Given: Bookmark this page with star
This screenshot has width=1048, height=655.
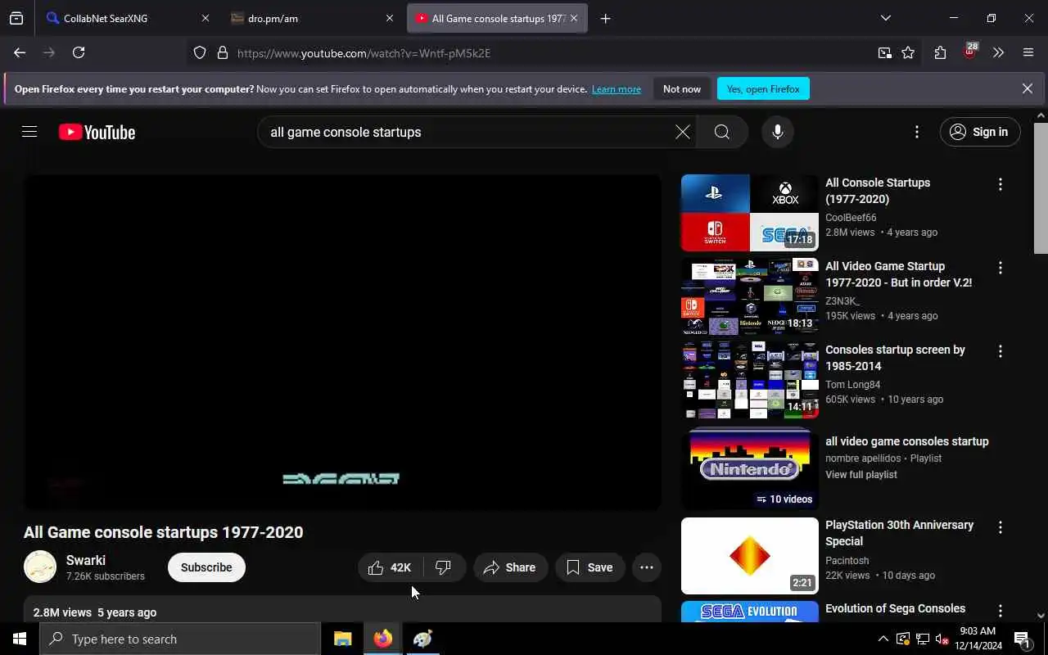Looking at the screenshot, I should 908,53.
